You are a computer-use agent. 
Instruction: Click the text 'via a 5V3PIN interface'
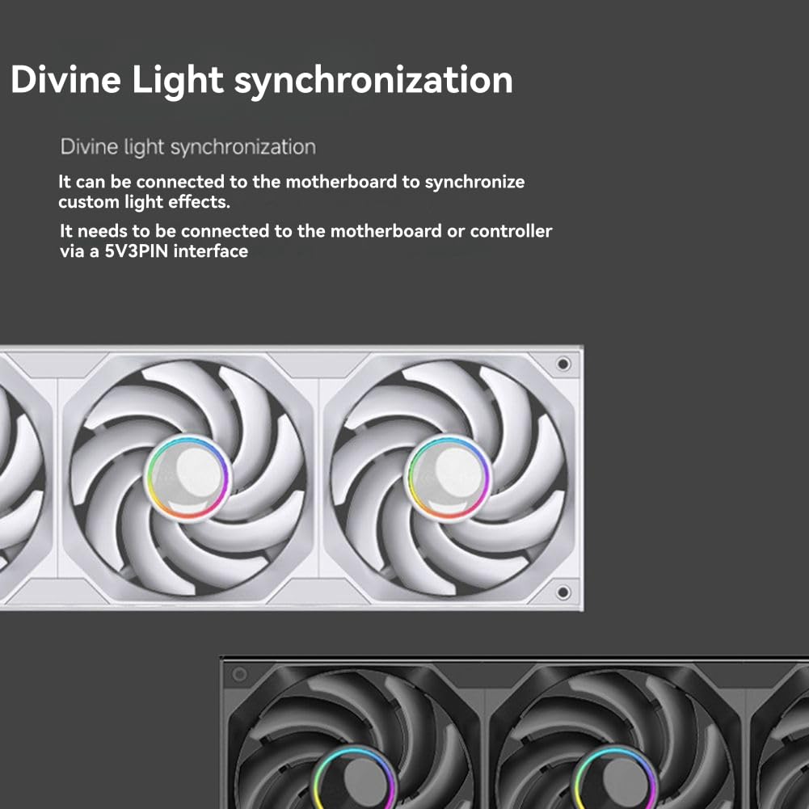click(154, 251)
